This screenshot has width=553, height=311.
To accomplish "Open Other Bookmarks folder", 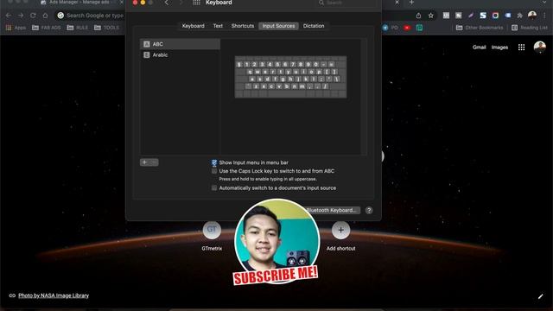I will click(x=480, y=28).
